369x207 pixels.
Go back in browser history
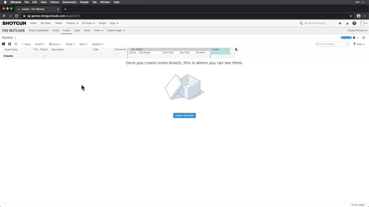(x=4, y=16)
